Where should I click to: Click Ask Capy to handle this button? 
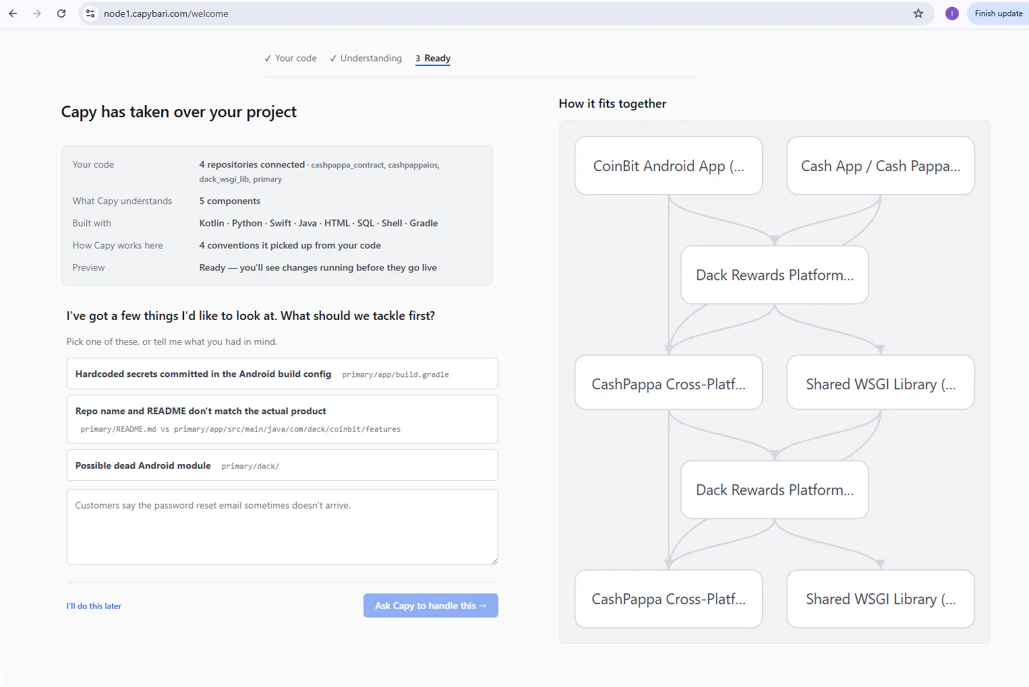[x=430, y=606]
